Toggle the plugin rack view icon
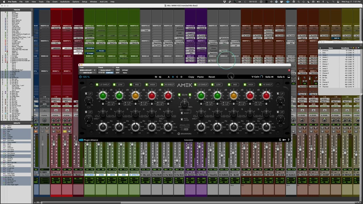The height and width of the screenshot is (204, 363). coord(289,77)
